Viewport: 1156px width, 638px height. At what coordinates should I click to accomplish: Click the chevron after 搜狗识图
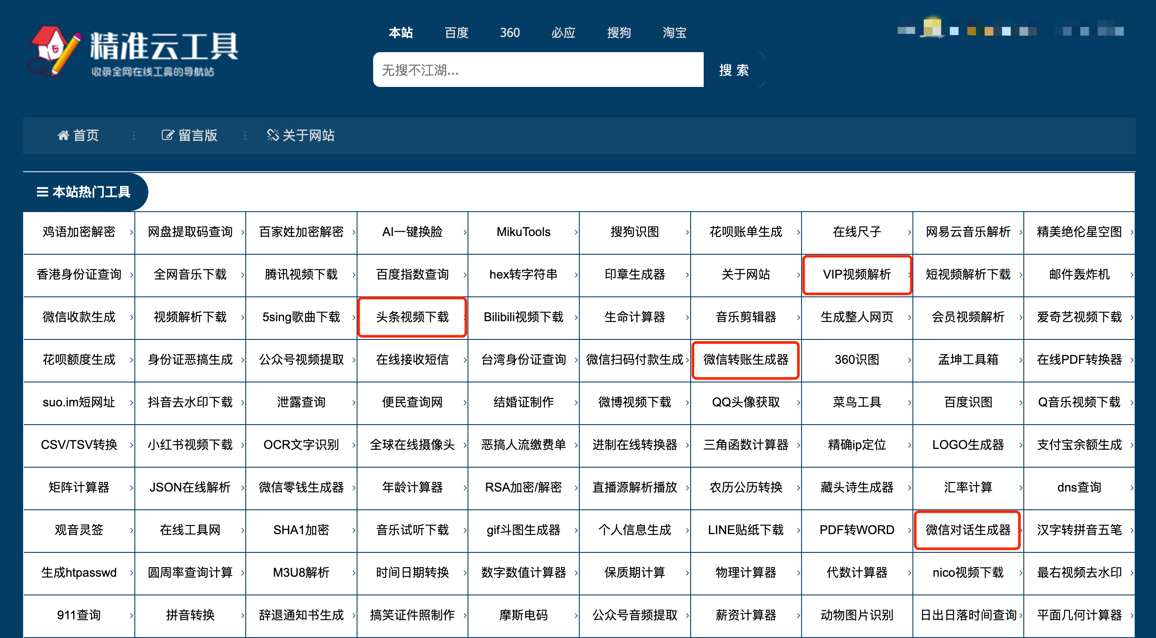(x=688, y=232)
